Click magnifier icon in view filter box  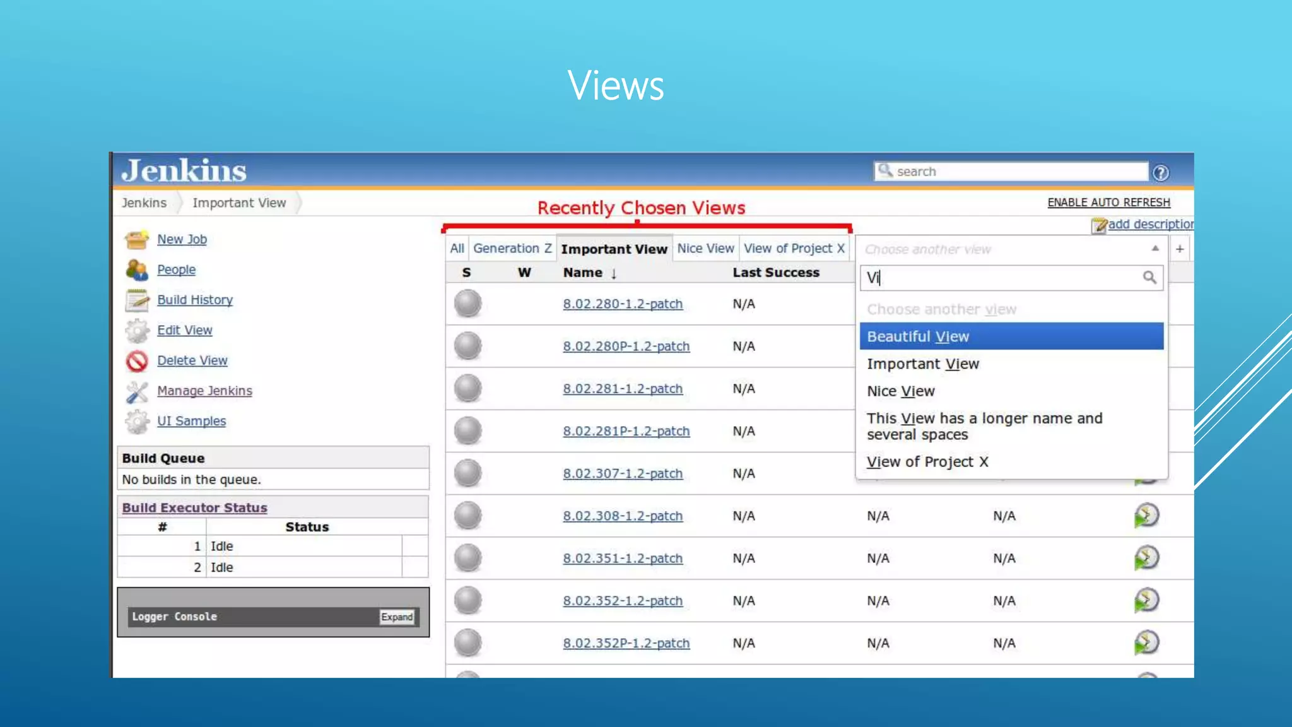pos(1149,278)
